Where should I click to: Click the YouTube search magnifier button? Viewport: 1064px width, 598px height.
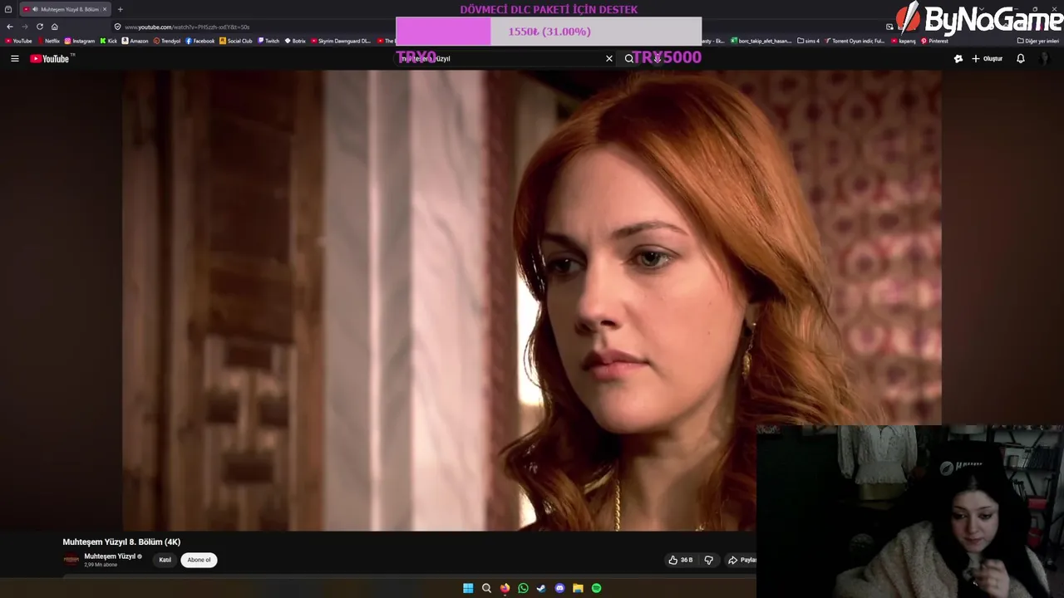(629, 59)
